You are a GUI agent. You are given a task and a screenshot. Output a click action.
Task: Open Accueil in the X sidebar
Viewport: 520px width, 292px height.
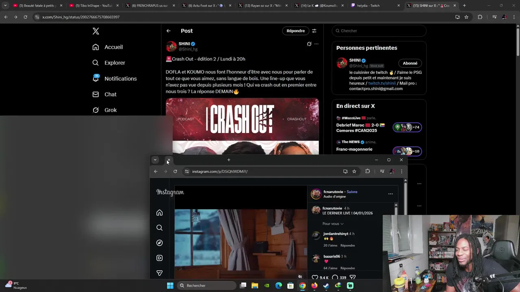(x=108, y=47)
